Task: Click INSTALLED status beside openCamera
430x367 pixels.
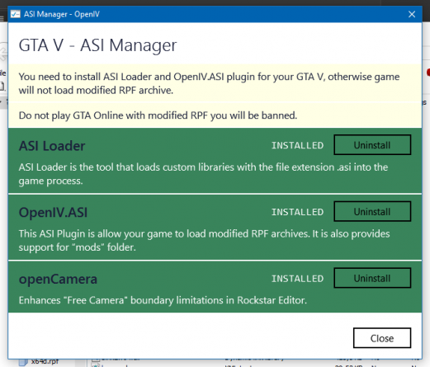Action: tap(297, 279)
